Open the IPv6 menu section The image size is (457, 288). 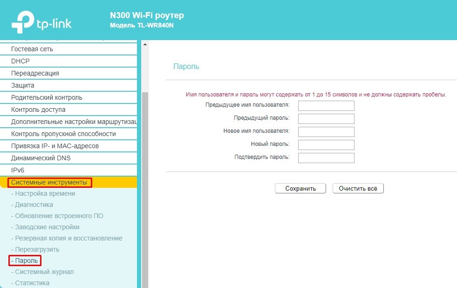17,170
